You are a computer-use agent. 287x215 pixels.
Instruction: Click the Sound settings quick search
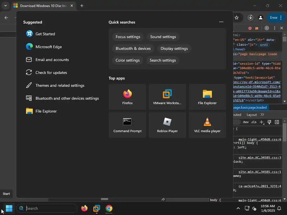click(163, 37)
